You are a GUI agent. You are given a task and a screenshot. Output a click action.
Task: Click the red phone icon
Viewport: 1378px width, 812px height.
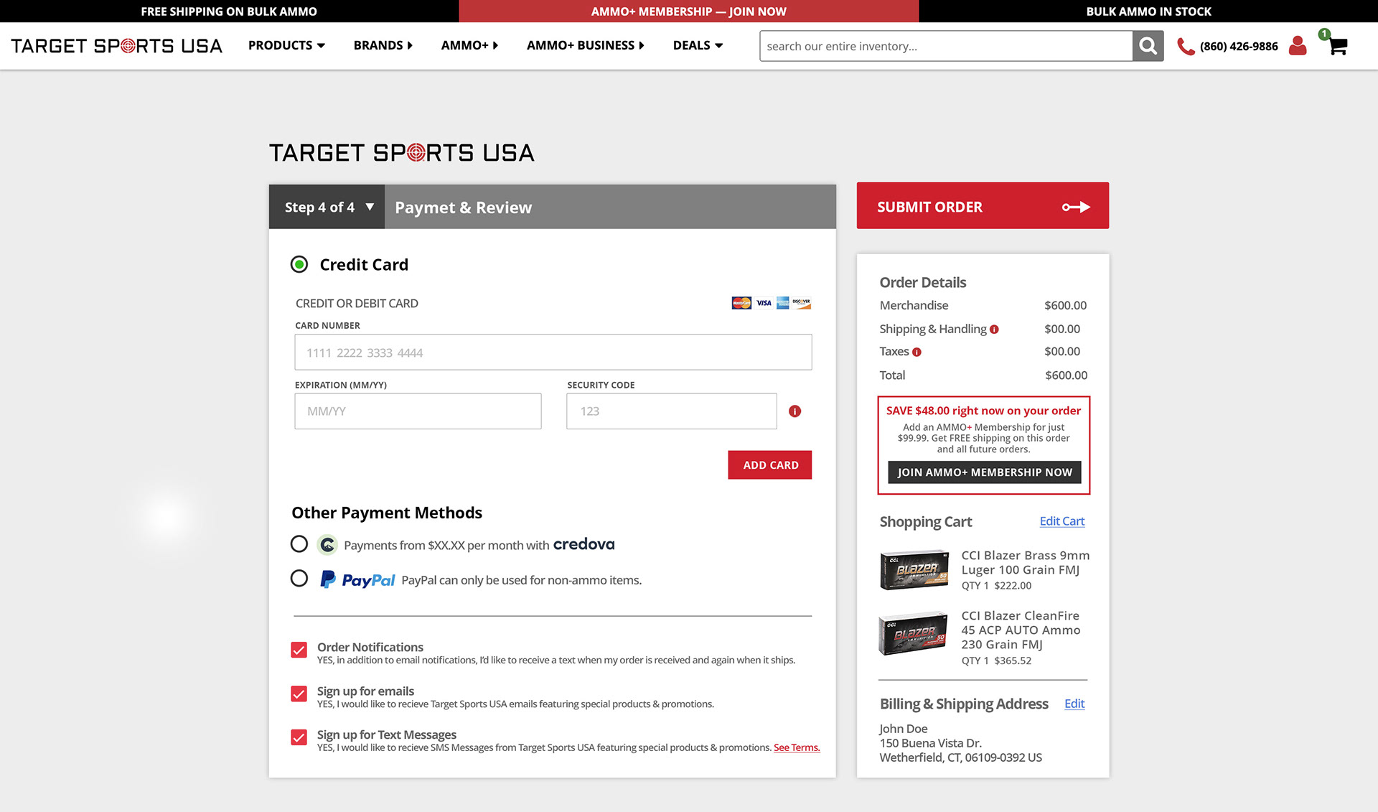(x=1186, y=47)
